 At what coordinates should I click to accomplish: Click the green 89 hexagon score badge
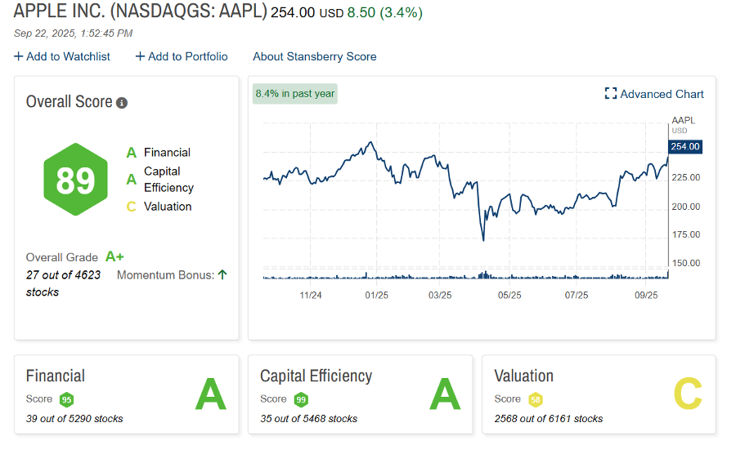click(75, 180)
